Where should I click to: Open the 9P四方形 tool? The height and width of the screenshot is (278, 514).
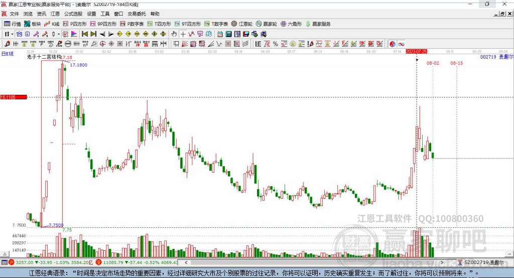(103, 24)
